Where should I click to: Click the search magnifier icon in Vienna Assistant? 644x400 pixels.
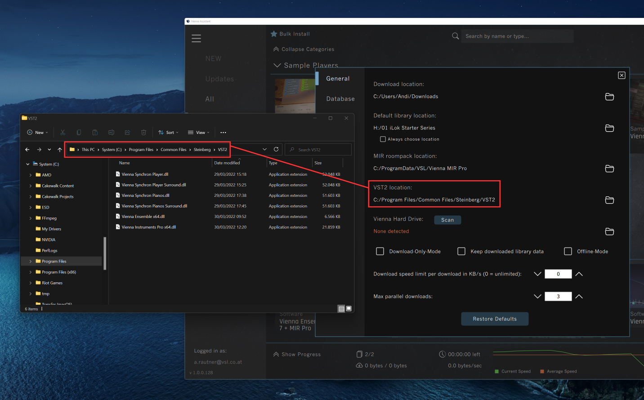pyautogui.click(x=456, y=36)
